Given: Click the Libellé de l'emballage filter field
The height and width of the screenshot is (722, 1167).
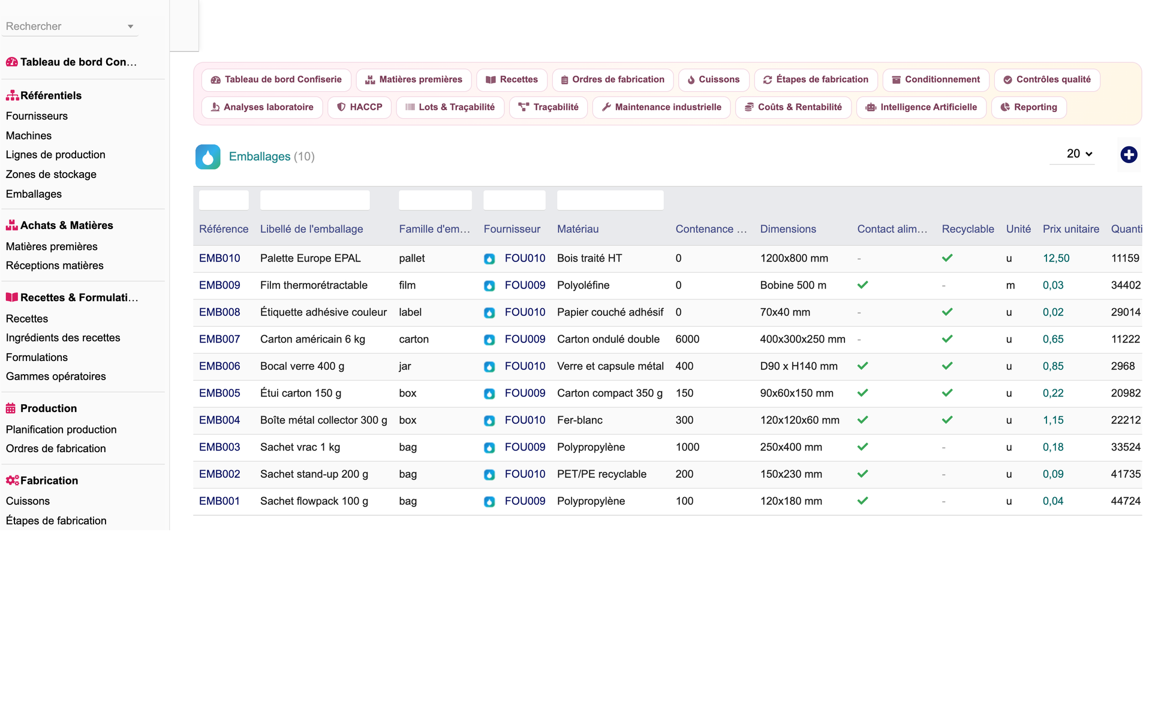Looking at the screenshot, I should click(x=315, y=200).
